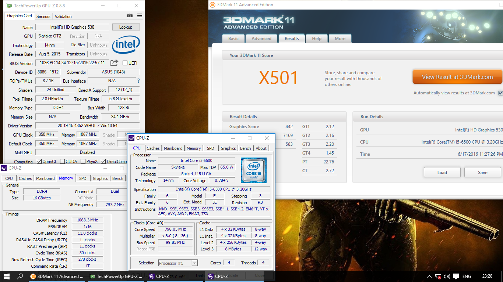Screen dimensions: 503x282
Task: Click the Graphics Score row in 3DMark
Action: [261, 127]
